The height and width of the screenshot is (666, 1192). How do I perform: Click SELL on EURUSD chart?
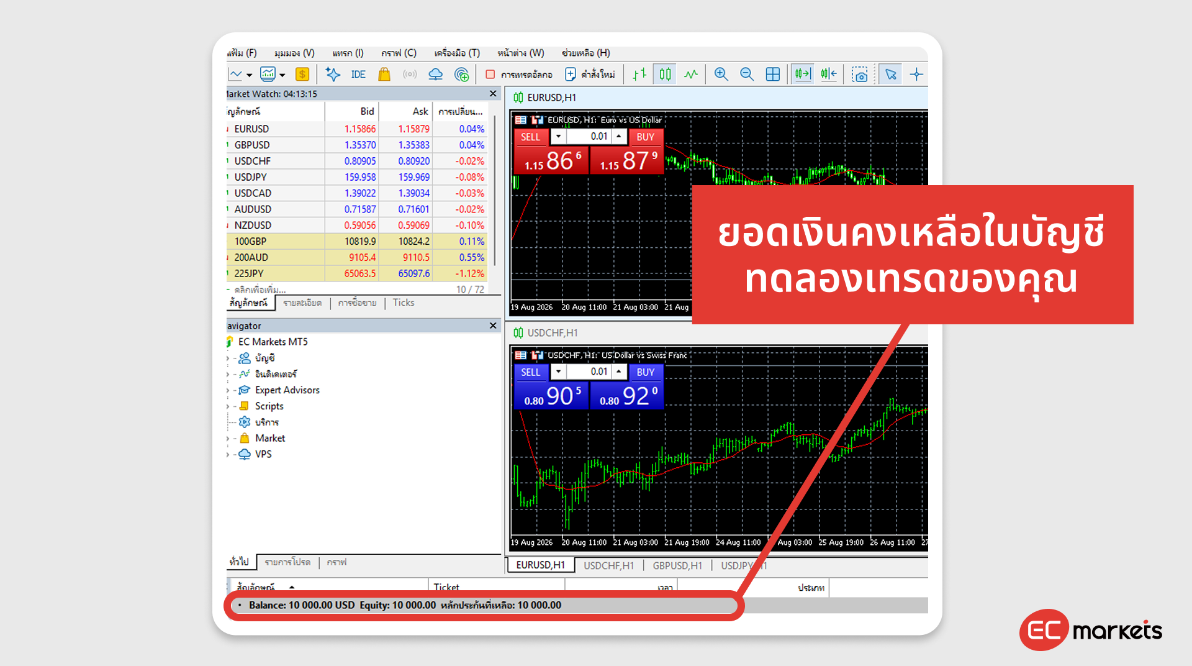(530, 137)
